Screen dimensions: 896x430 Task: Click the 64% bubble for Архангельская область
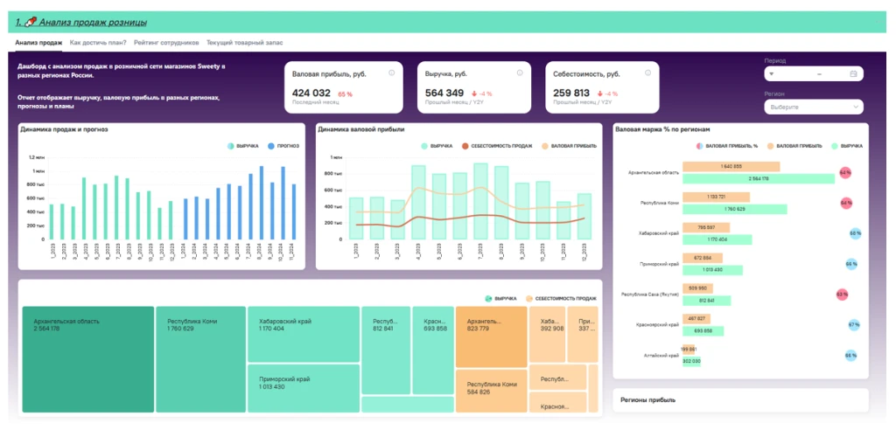click(845, 173)
